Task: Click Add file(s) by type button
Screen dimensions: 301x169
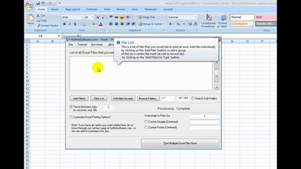Action: point(123,99)
